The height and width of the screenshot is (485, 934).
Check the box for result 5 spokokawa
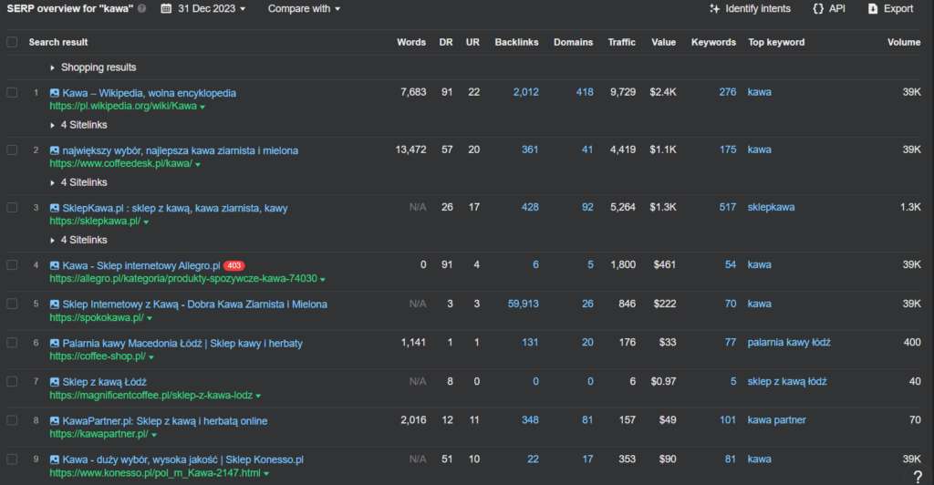coord(12,304)
